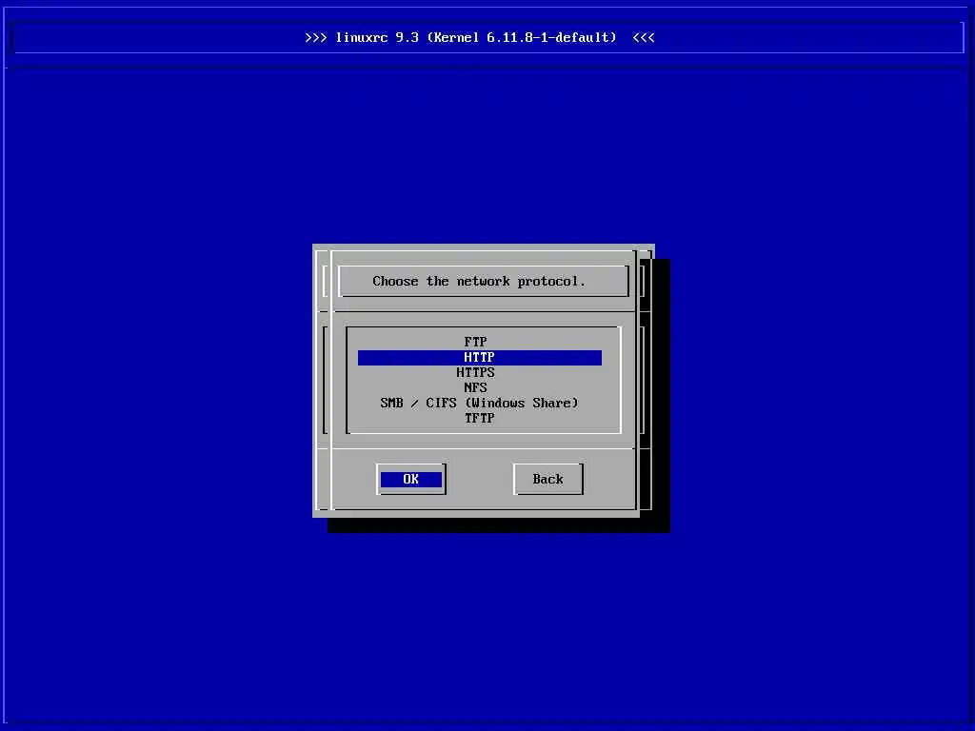Image resolution: width=975 pixels, height=731 pixels.
Task: Choose SMB / CIFS (Windows Share)
Action: pyautogui.click(x=480, y=403)
